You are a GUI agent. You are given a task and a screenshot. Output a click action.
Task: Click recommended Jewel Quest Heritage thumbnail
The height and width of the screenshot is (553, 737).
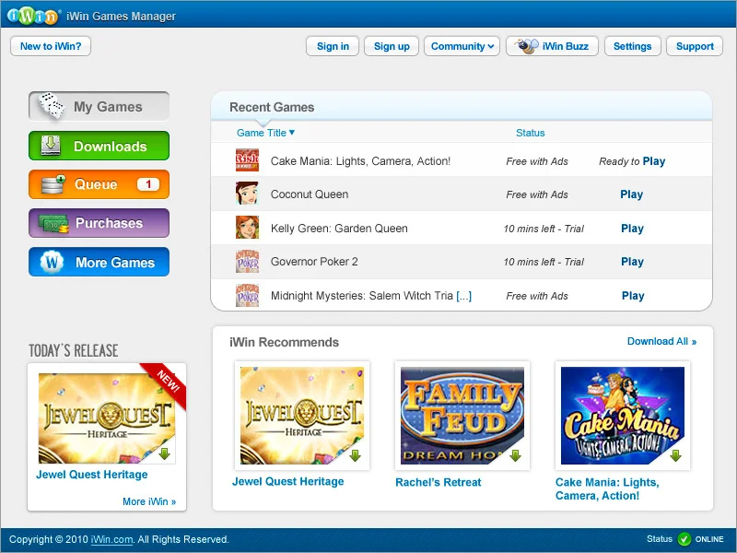[302, 416]
